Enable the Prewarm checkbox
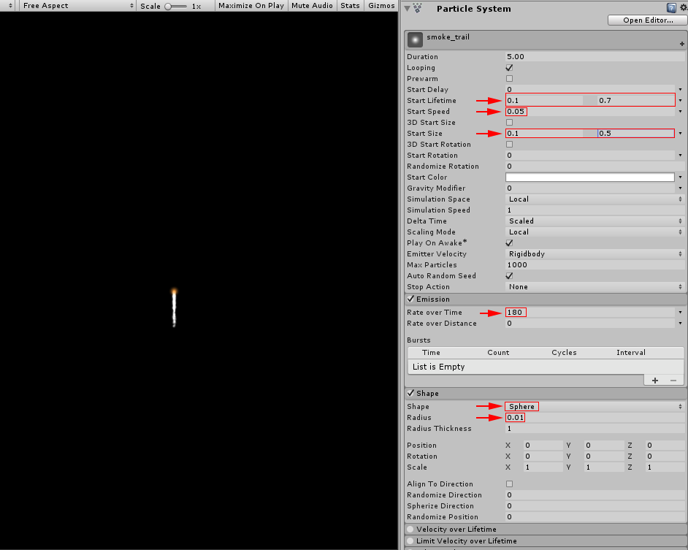This screenshot has width=688, height=550. 509,79
